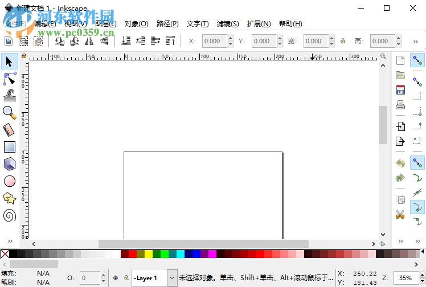Toggle width-height lock ratio
Screen dimensions: 426x287
[343, 41]
